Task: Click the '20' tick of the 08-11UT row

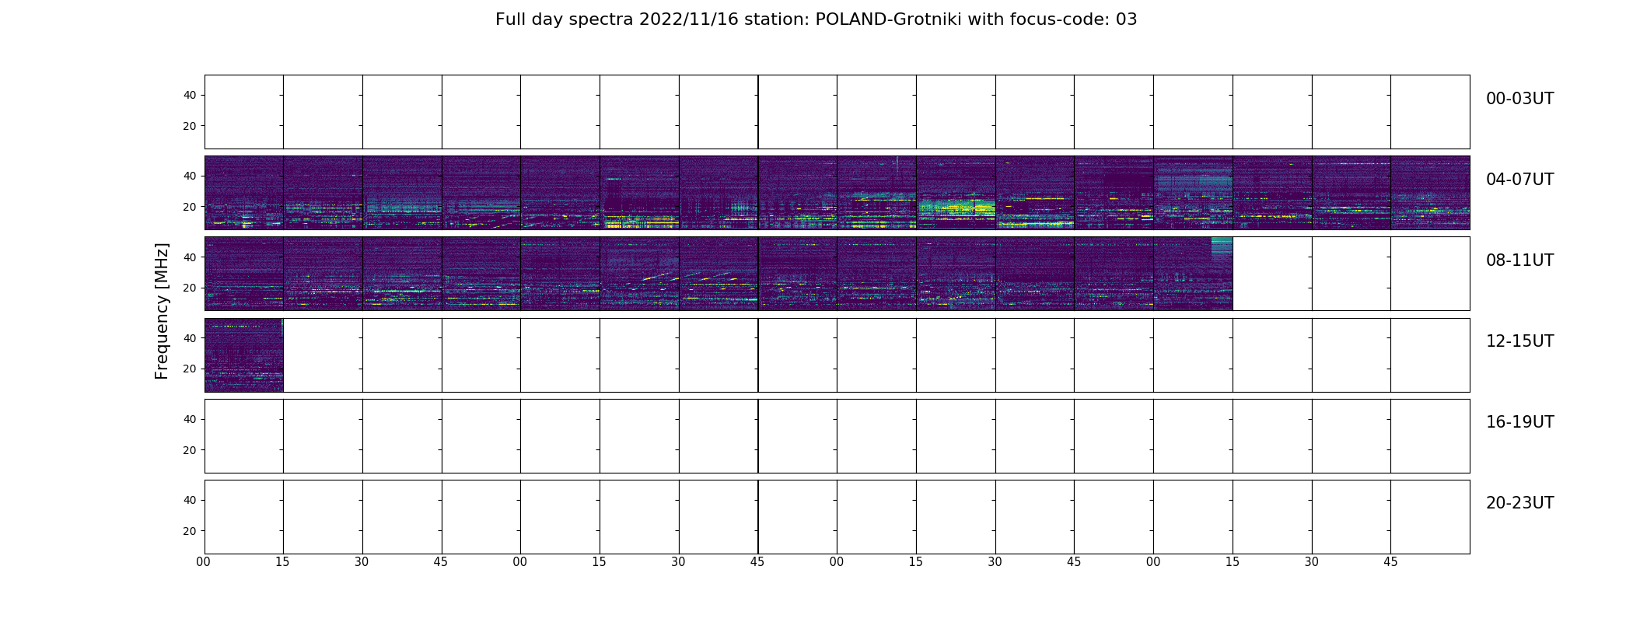Action: (190, 288)
